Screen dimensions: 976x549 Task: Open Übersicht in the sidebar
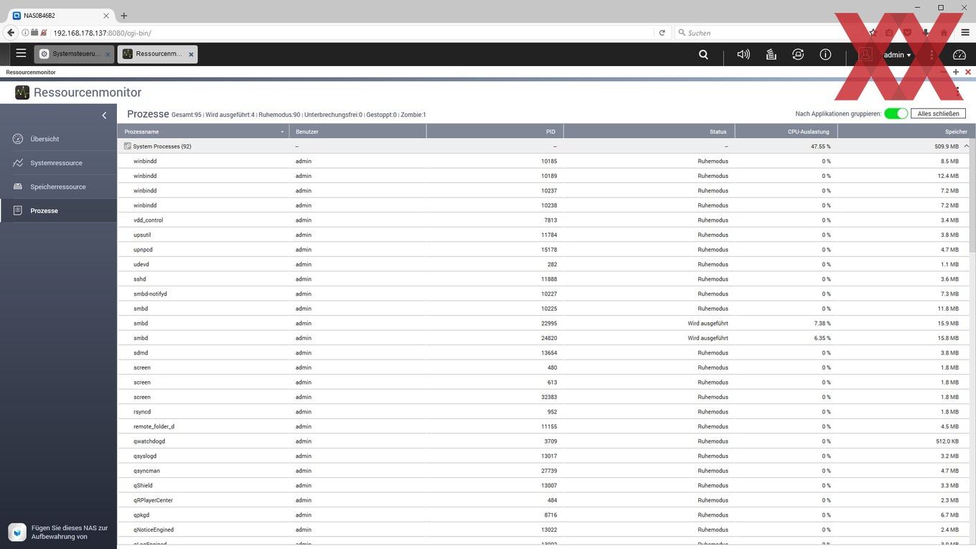point(58,139)
